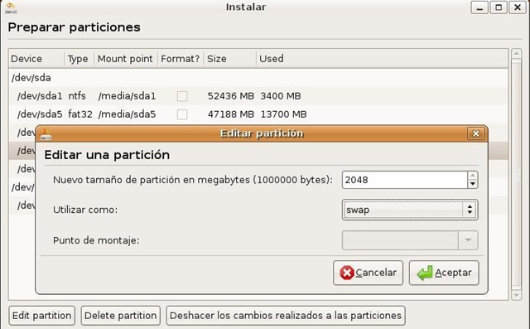Click the Format? column header
Screen dimensions: 530x329
point(181,59)
